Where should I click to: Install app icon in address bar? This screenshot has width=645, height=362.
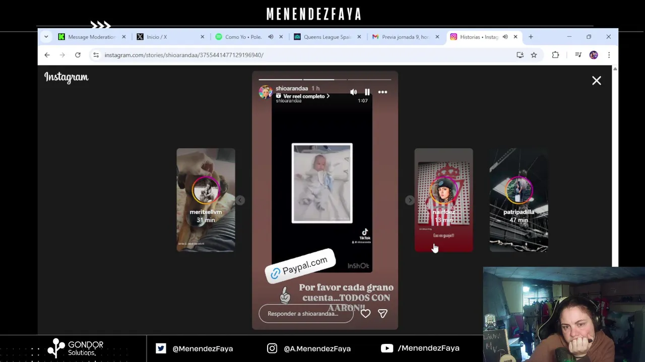520,55
